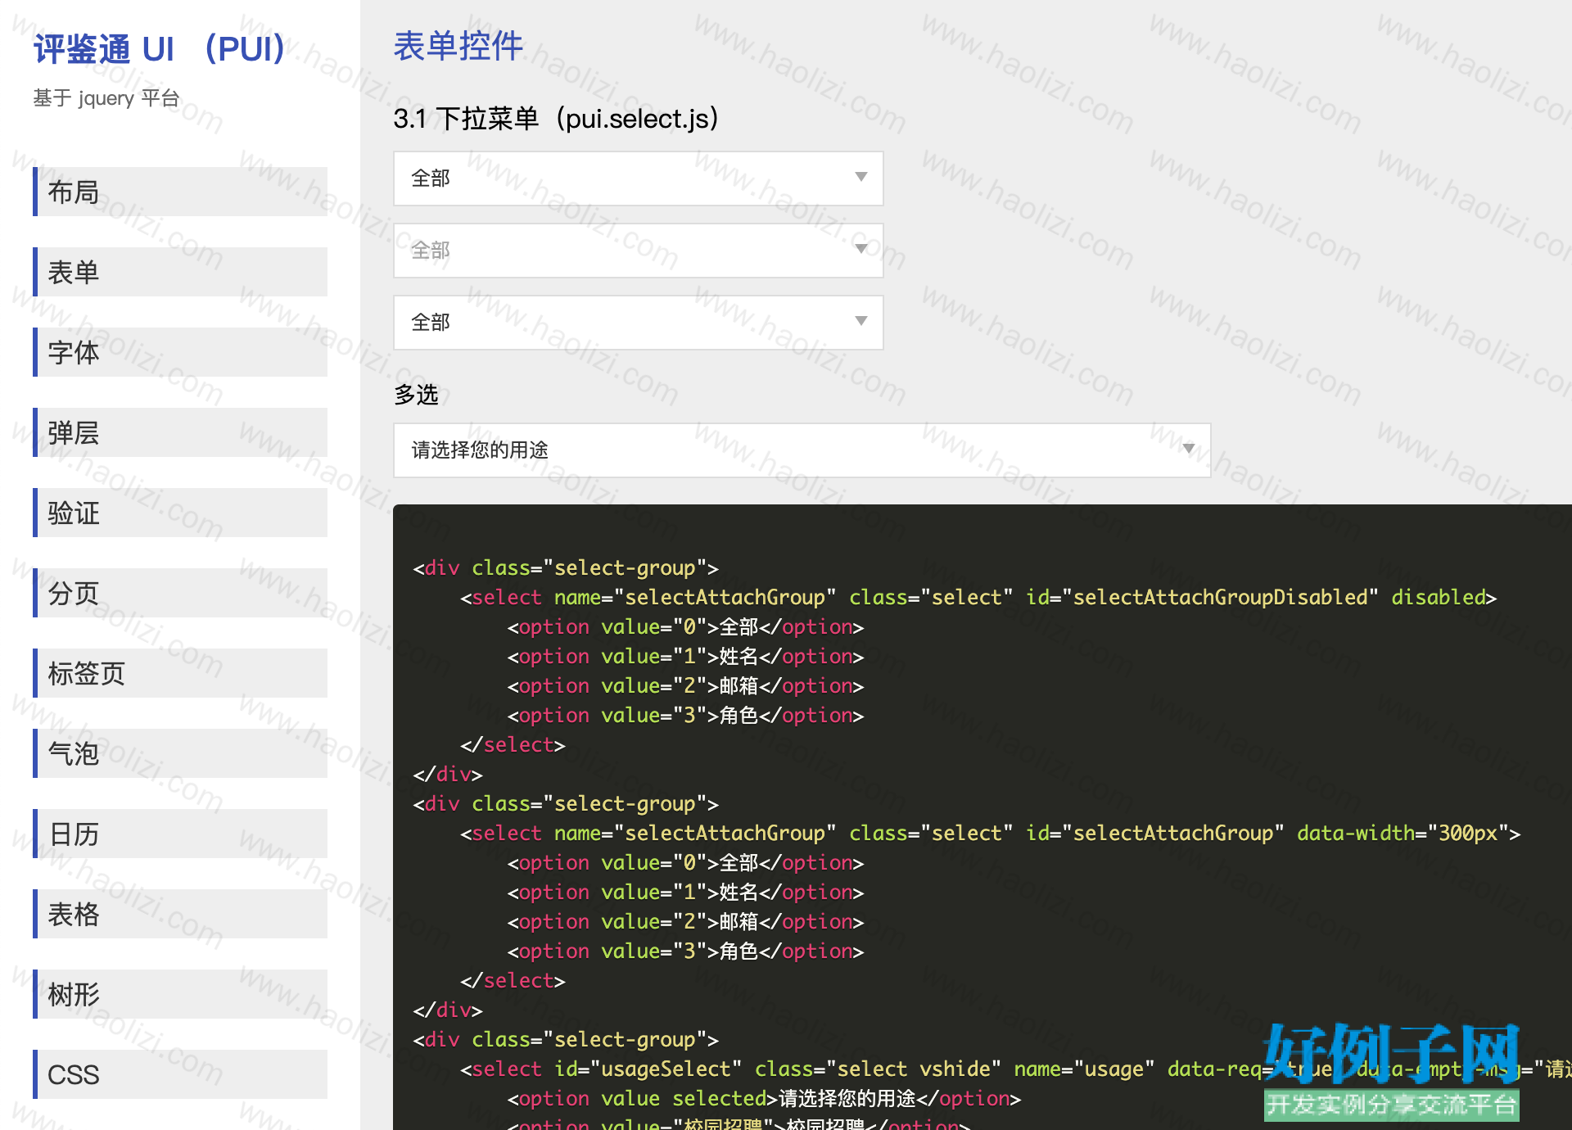Click the disabled 全部 dropdown
The height and width of the screenshot is (1130, 1572).
point(639,250)
